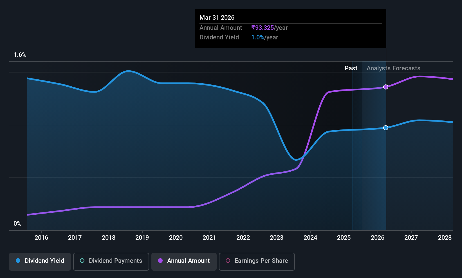Select the 2020 x-axis label

pos(176,238)
